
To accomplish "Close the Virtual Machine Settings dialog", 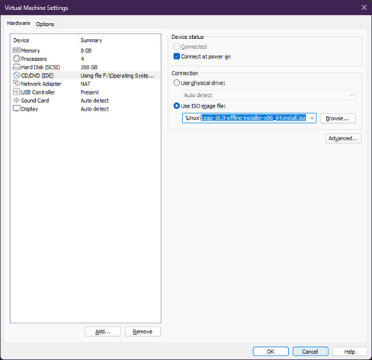I will coord(364,8).
